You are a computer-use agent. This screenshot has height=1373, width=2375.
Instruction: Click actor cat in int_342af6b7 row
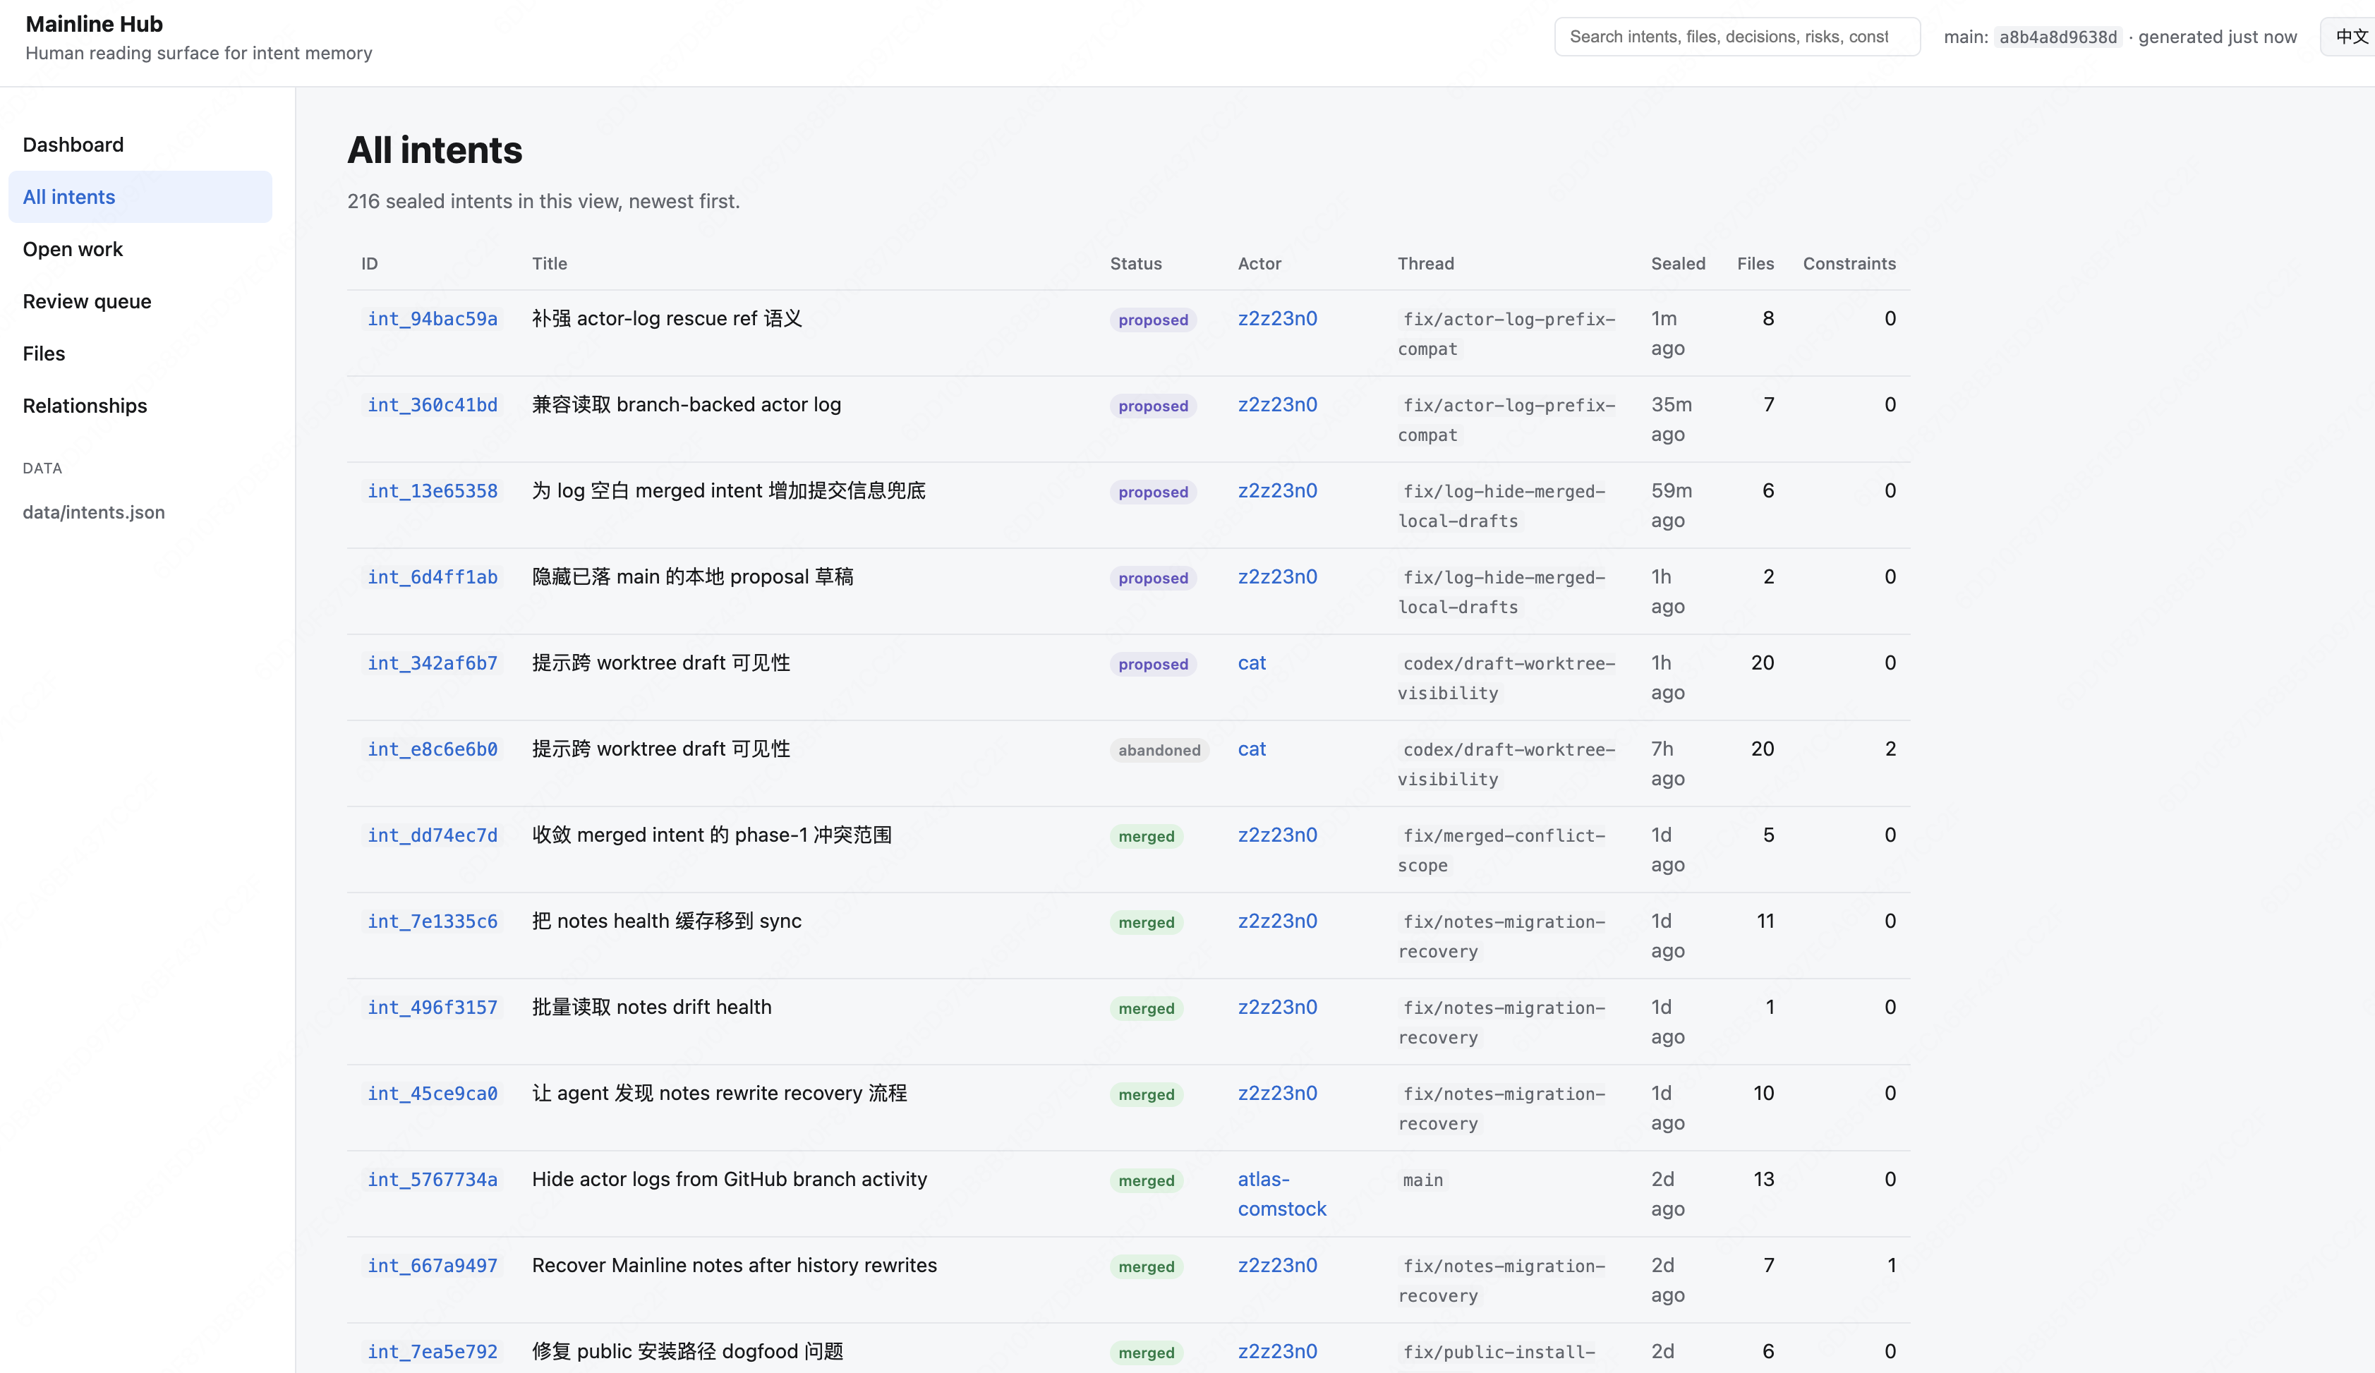click(1252, 663)
